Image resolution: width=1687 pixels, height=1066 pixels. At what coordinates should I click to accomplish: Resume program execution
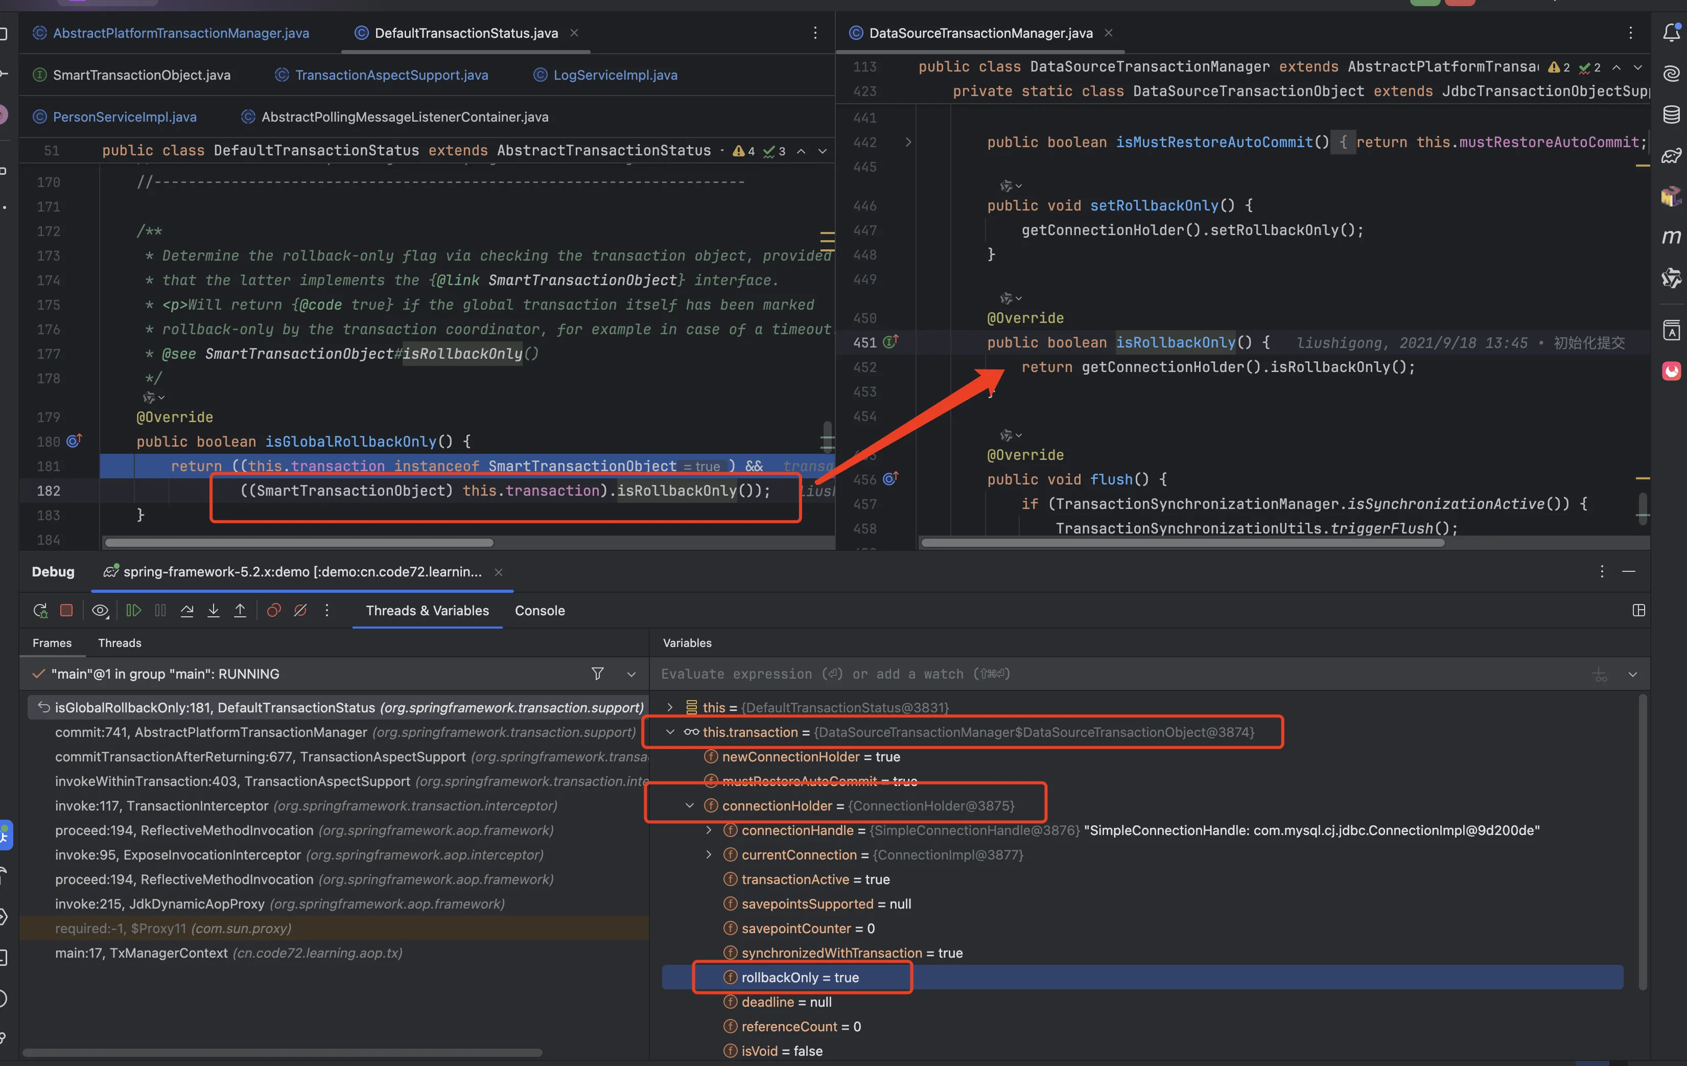pyautogui.click(x=133, y=611)
